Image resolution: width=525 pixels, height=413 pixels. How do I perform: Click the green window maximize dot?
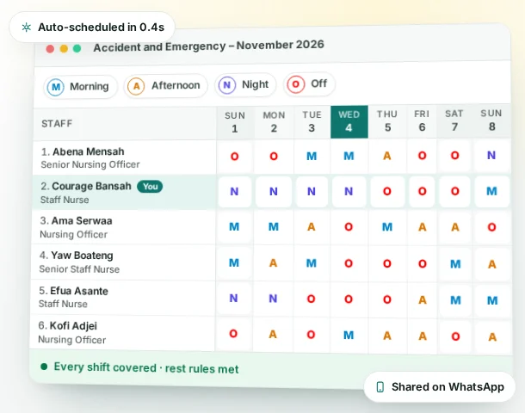77,48
